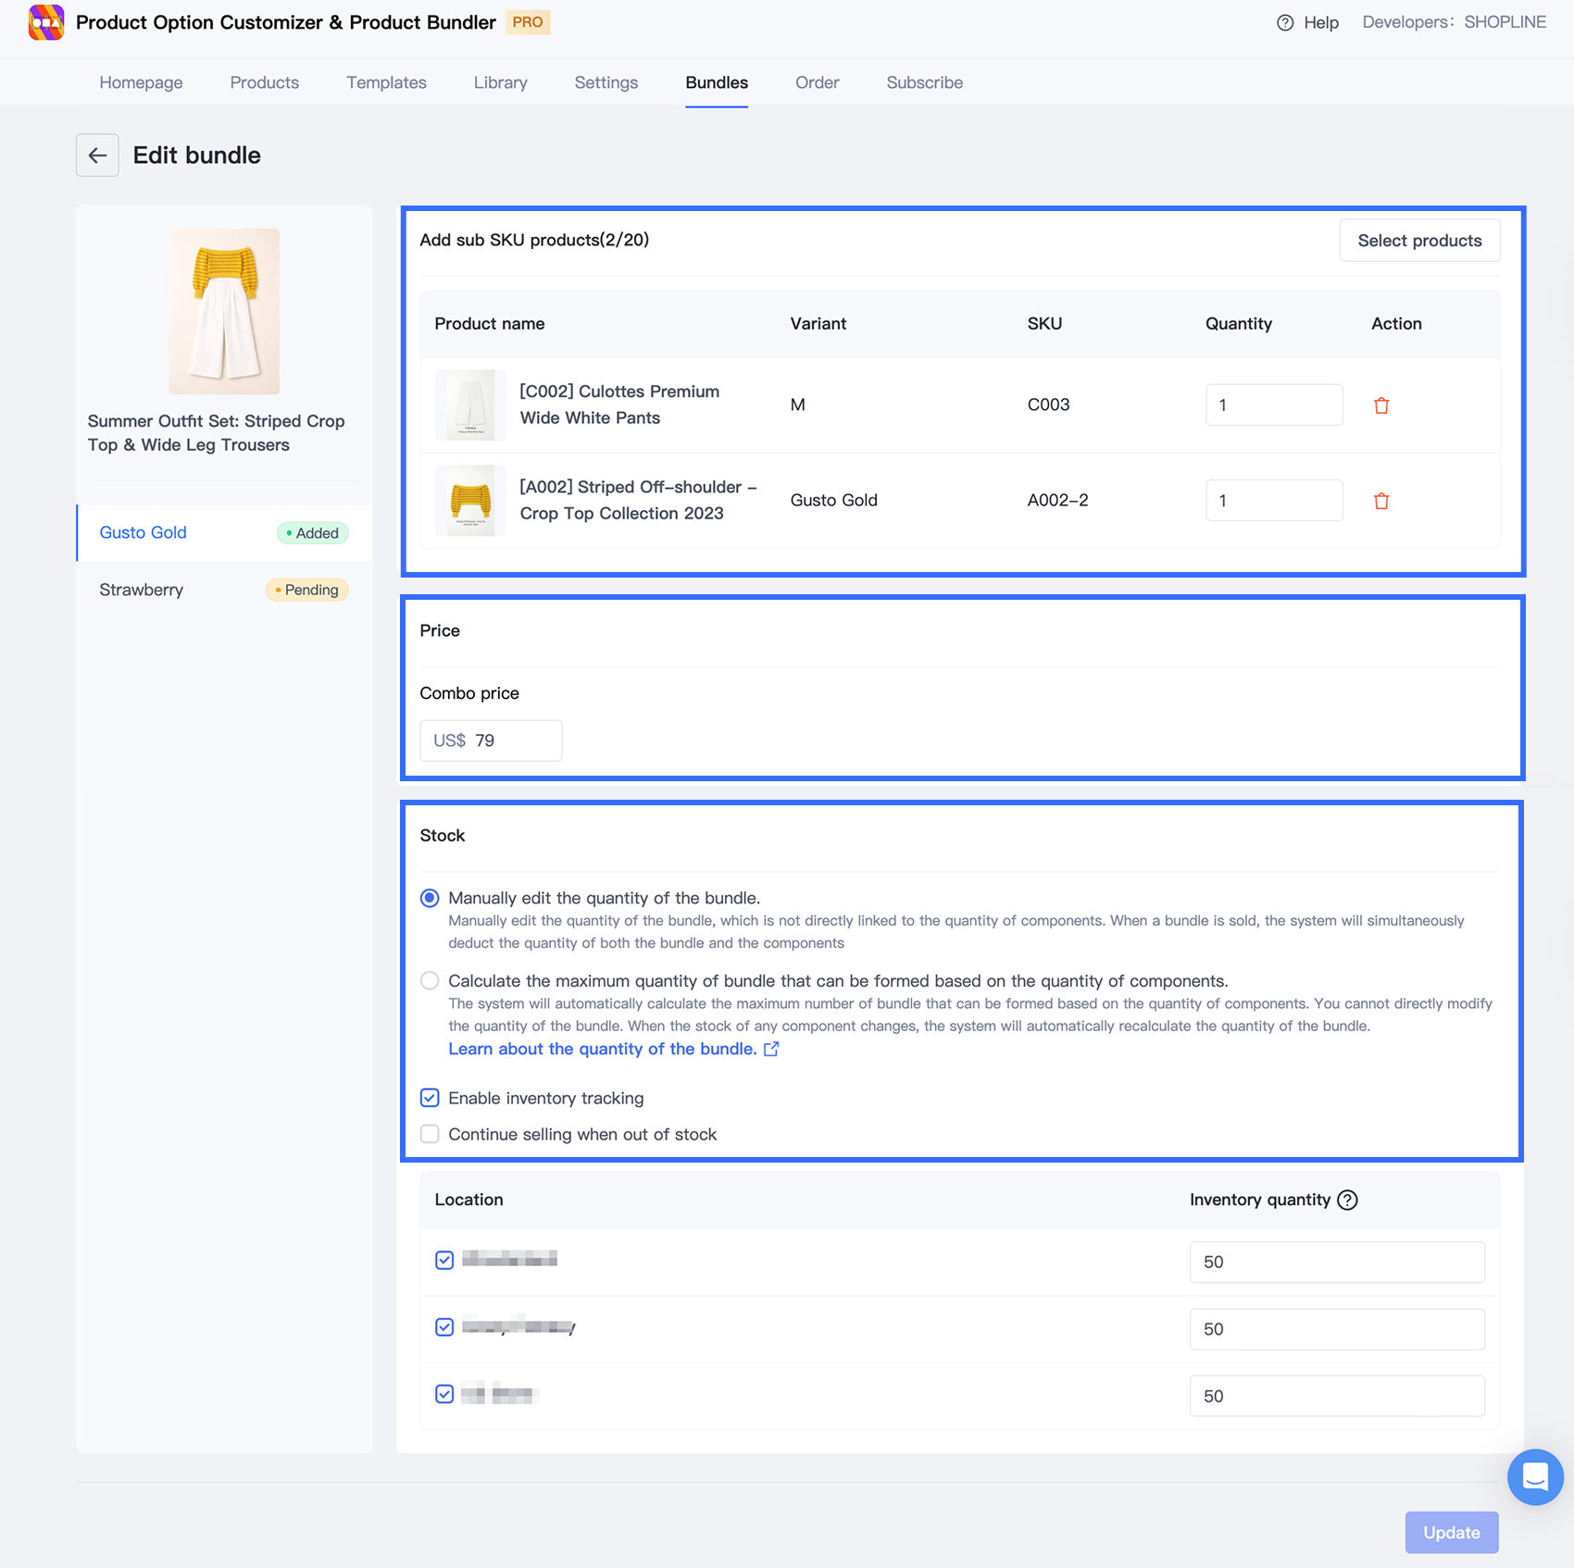Switch to the Templates tab

(386, 82)
